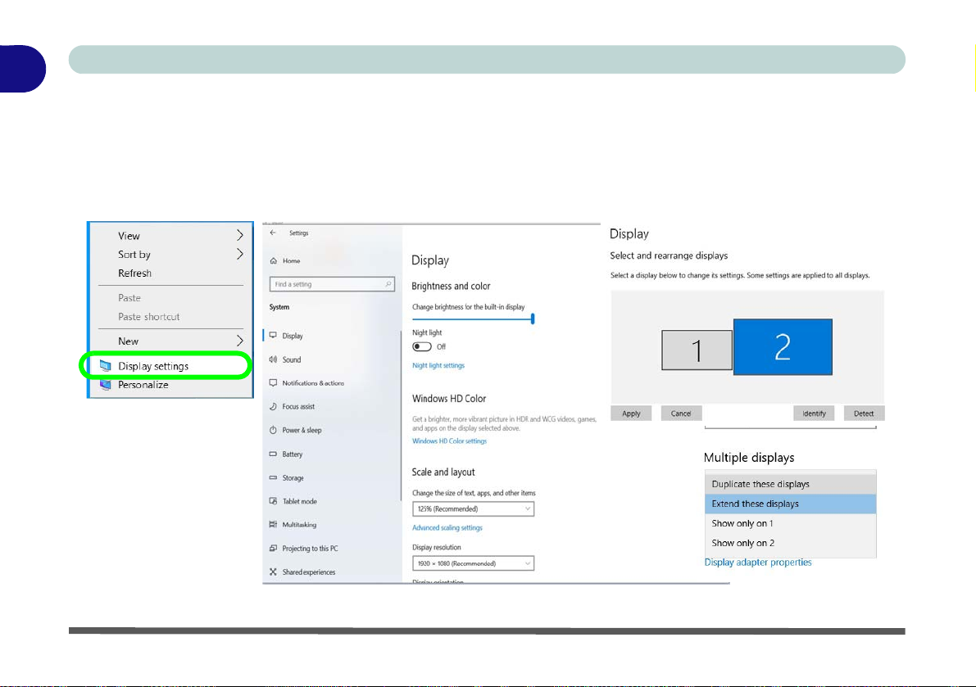This screenshot has width=976, height=687.
Task: Expand the Sort by submenu arrow
Action: pos(239,254)
